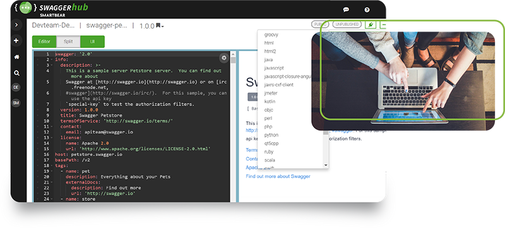
Task: Expand the left sidebar with the chevron
Action: tap(16, 25)
